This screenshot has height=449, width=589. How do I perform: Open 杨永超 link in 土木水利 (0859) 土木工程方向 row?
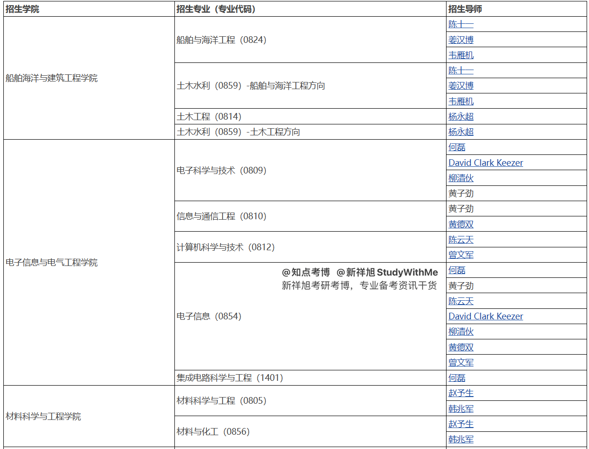click(461, 132)
